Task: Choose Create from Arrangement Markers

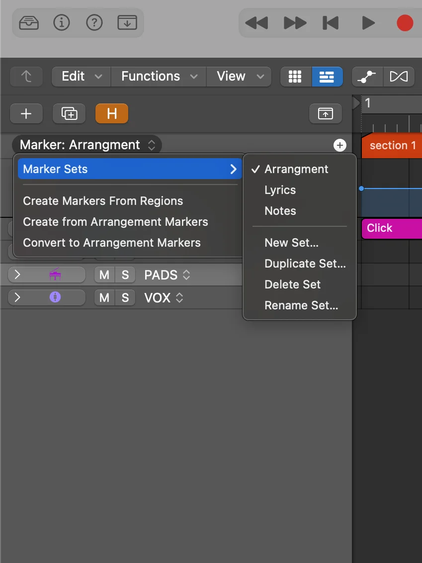Action: (x=115, y=221)
